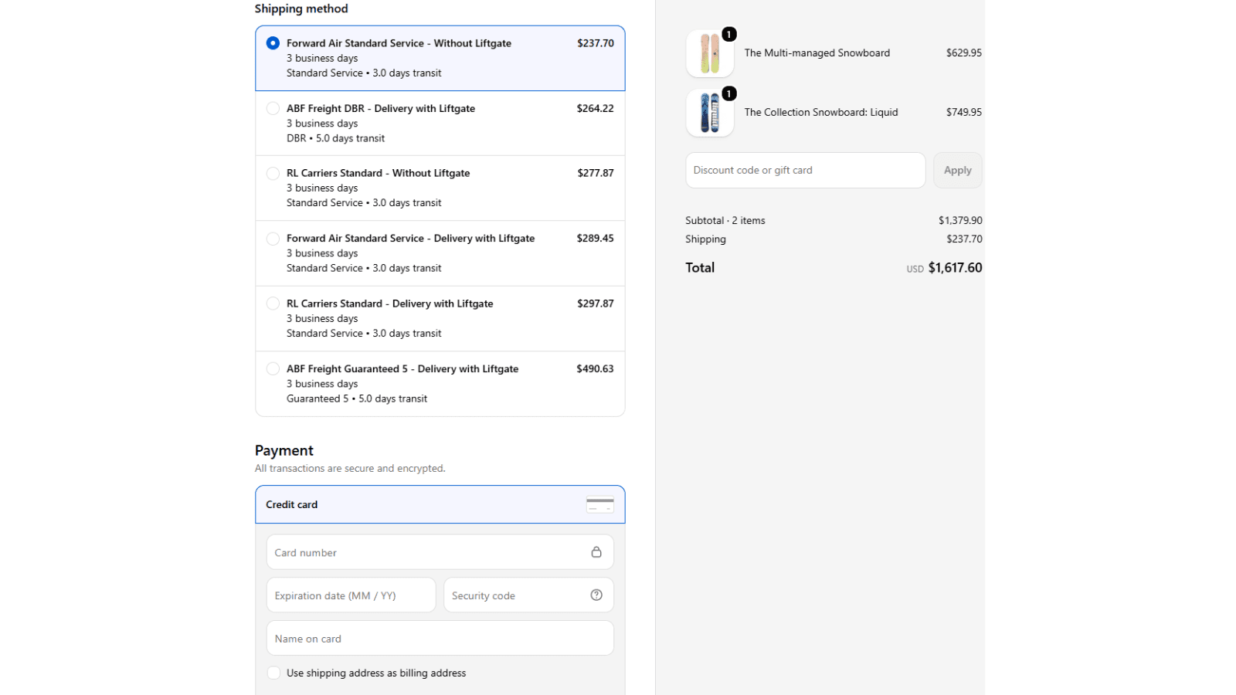
Task: Select Forward Air Standard Without Liftgate shipping
Action: pos(440,58)
